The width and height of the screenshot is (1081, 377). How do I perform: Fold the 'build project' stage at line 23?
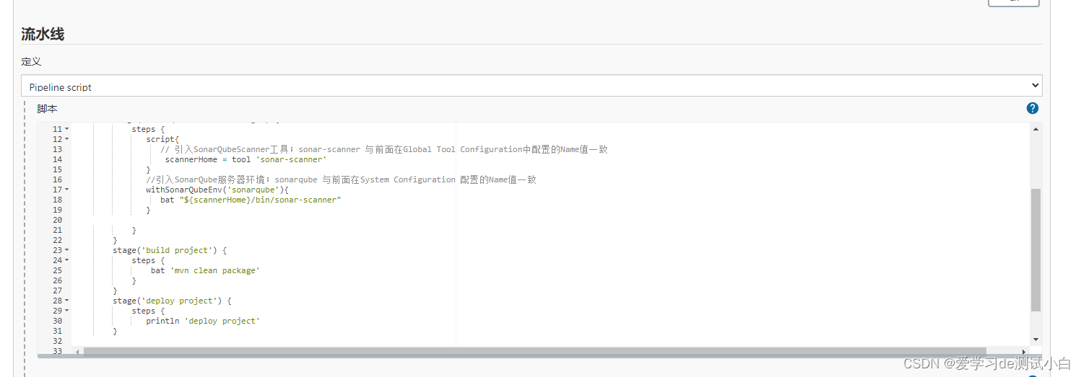[67, 250]
